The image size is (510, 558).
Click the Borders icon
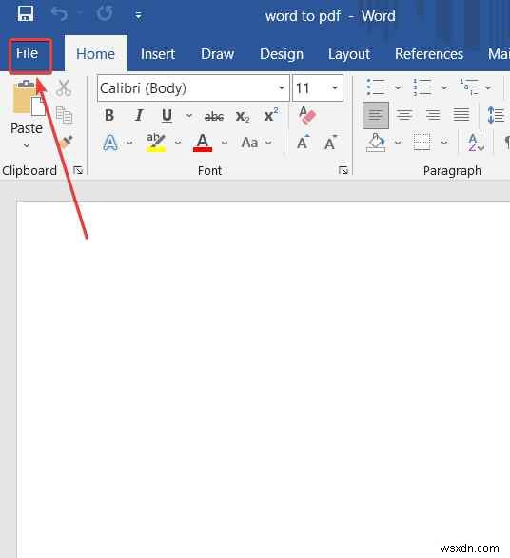422,143
